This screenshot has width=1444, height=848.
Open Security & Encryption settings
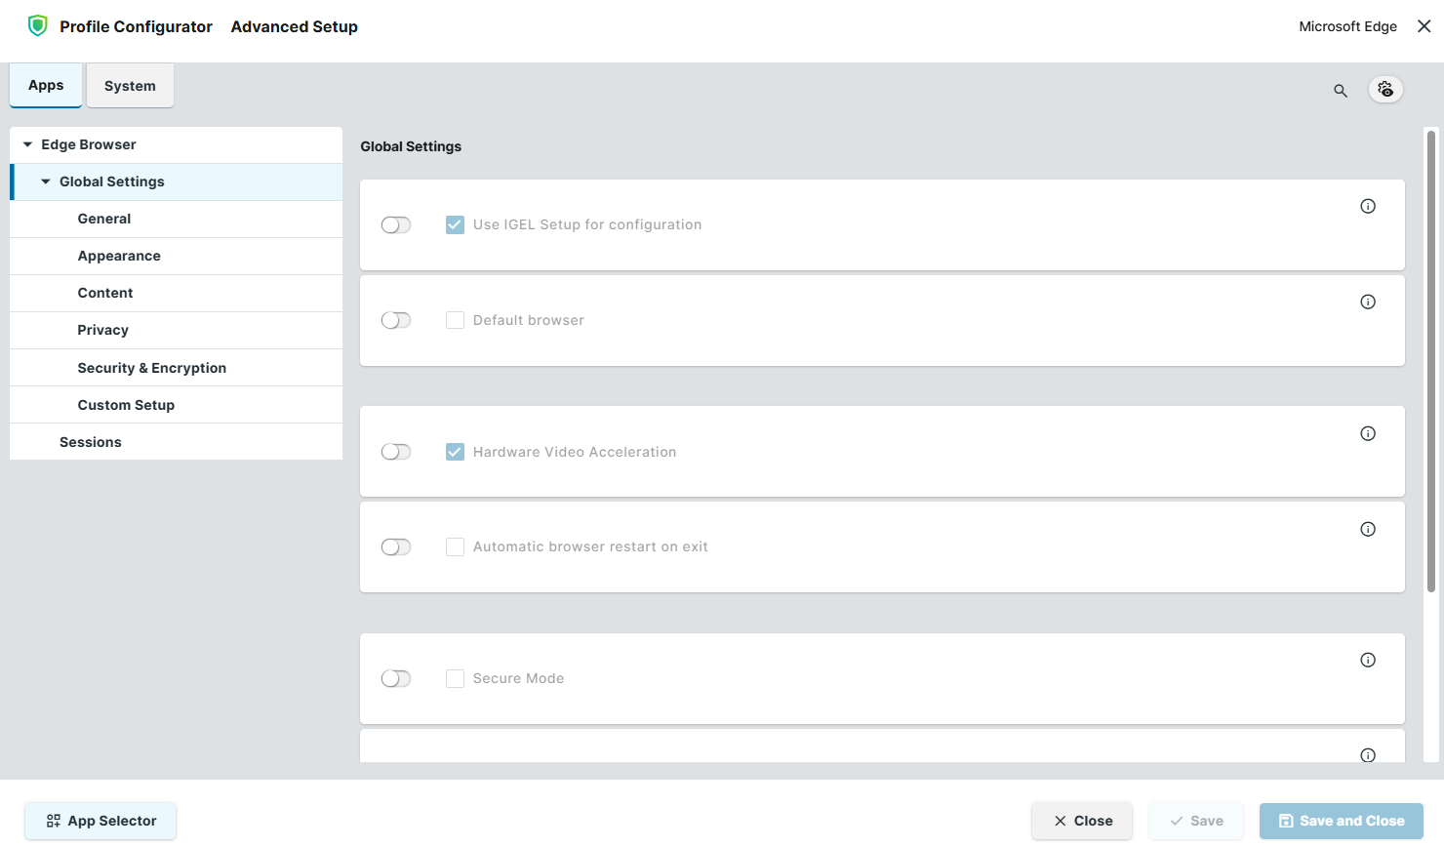coord(152,368)
